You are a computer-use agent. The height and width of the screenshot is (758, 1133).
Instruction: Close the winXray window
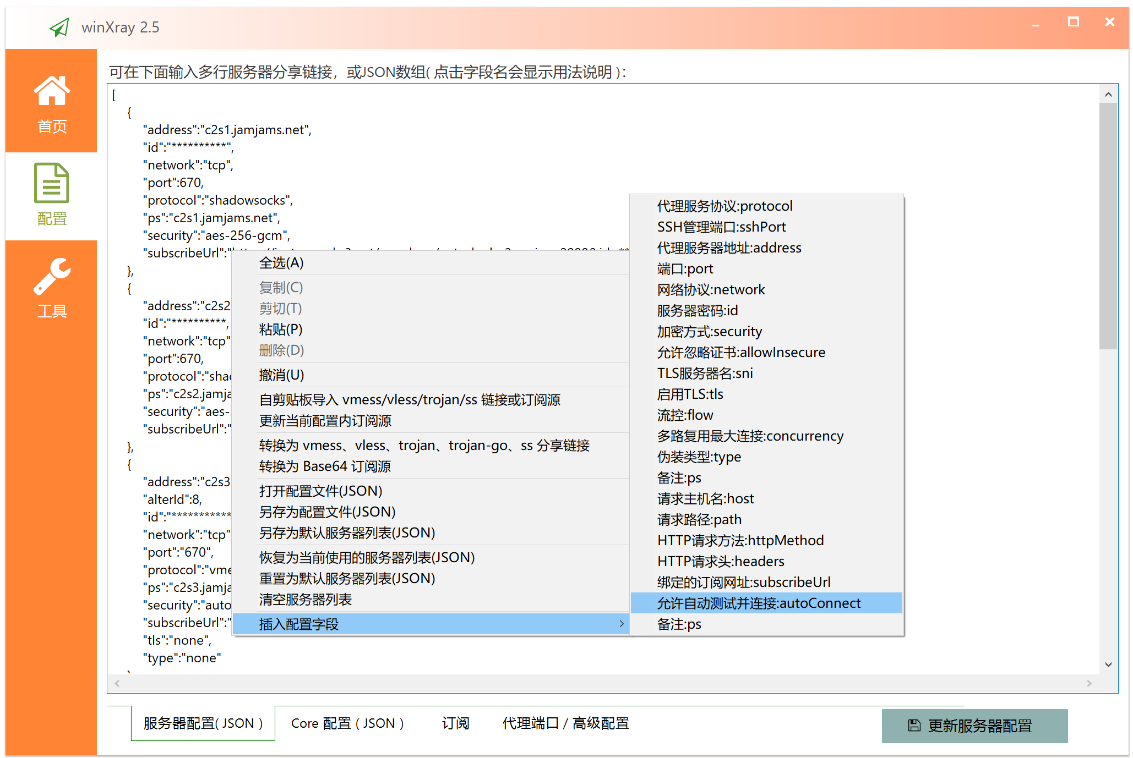click(x=1109, y=22)
